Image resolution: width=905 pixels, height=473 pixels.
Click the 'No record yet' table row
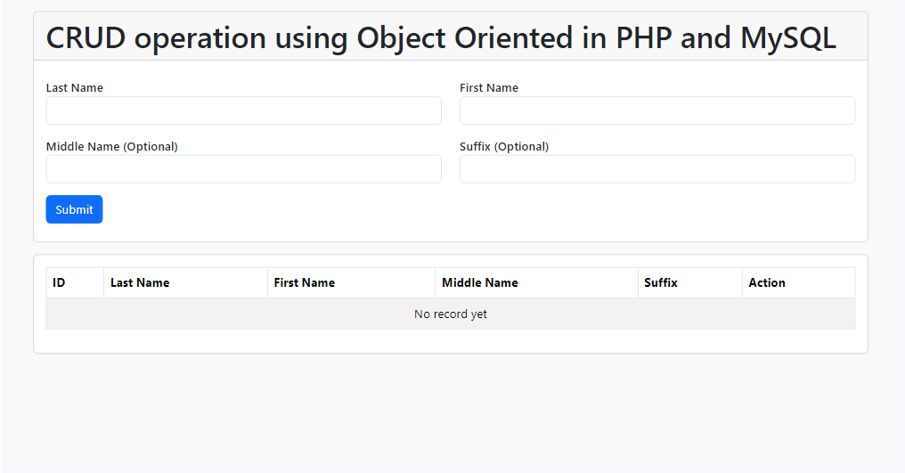pos(451,314)
